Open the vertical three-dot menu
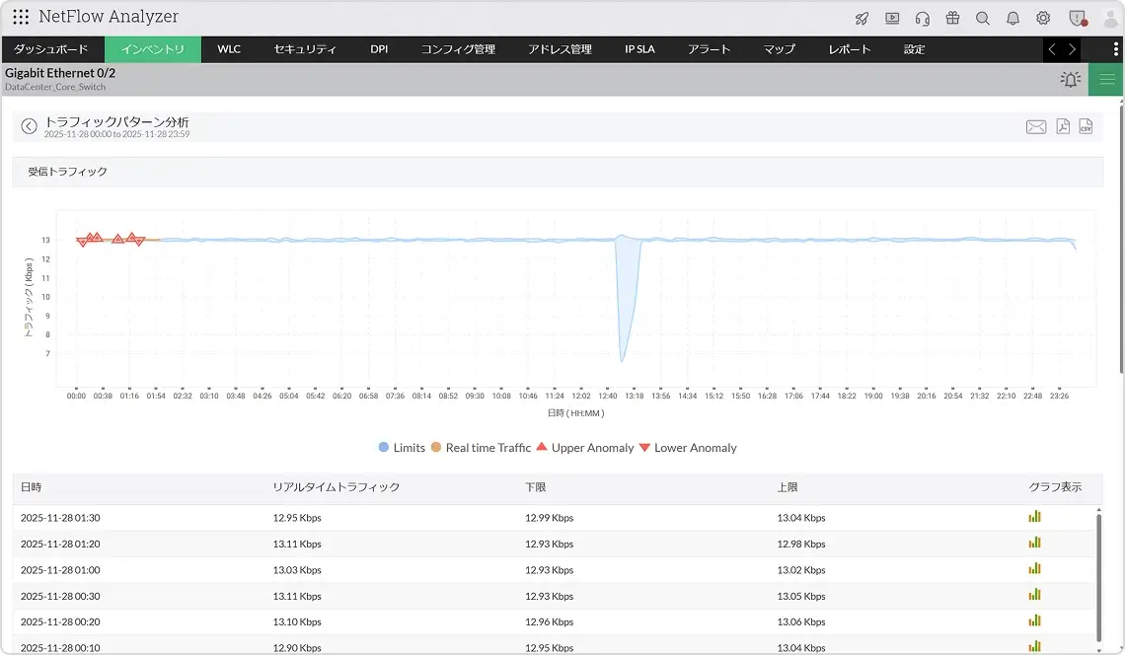This screenshot has width=1125, height=655. coord(1115,48)
